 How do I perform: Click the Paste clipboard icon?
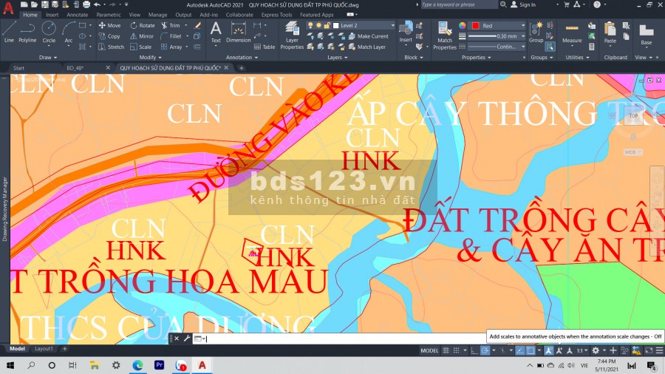[610, 29]
